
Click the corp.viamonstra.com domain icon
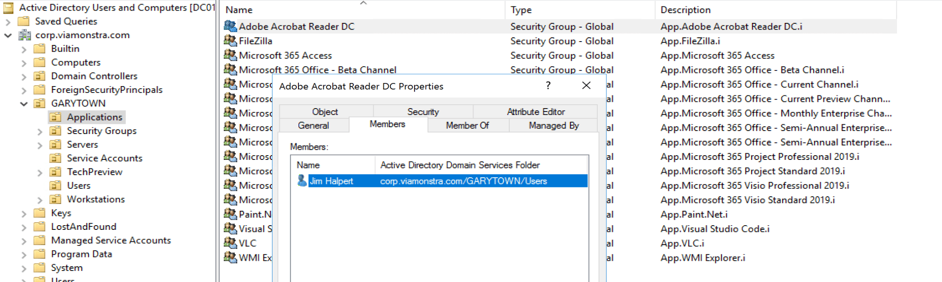point(25,35)
